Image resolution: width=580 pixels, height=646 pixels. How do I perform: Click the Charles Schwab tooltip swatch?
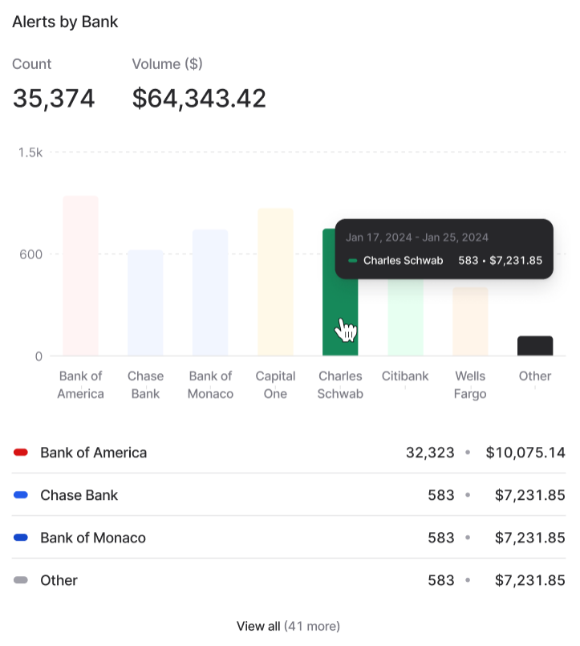tap(353, 261)
